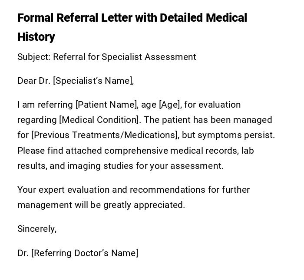The image size is (304, 280).
Task: Click the Subject line text
Action: click(x=106, y=57)
